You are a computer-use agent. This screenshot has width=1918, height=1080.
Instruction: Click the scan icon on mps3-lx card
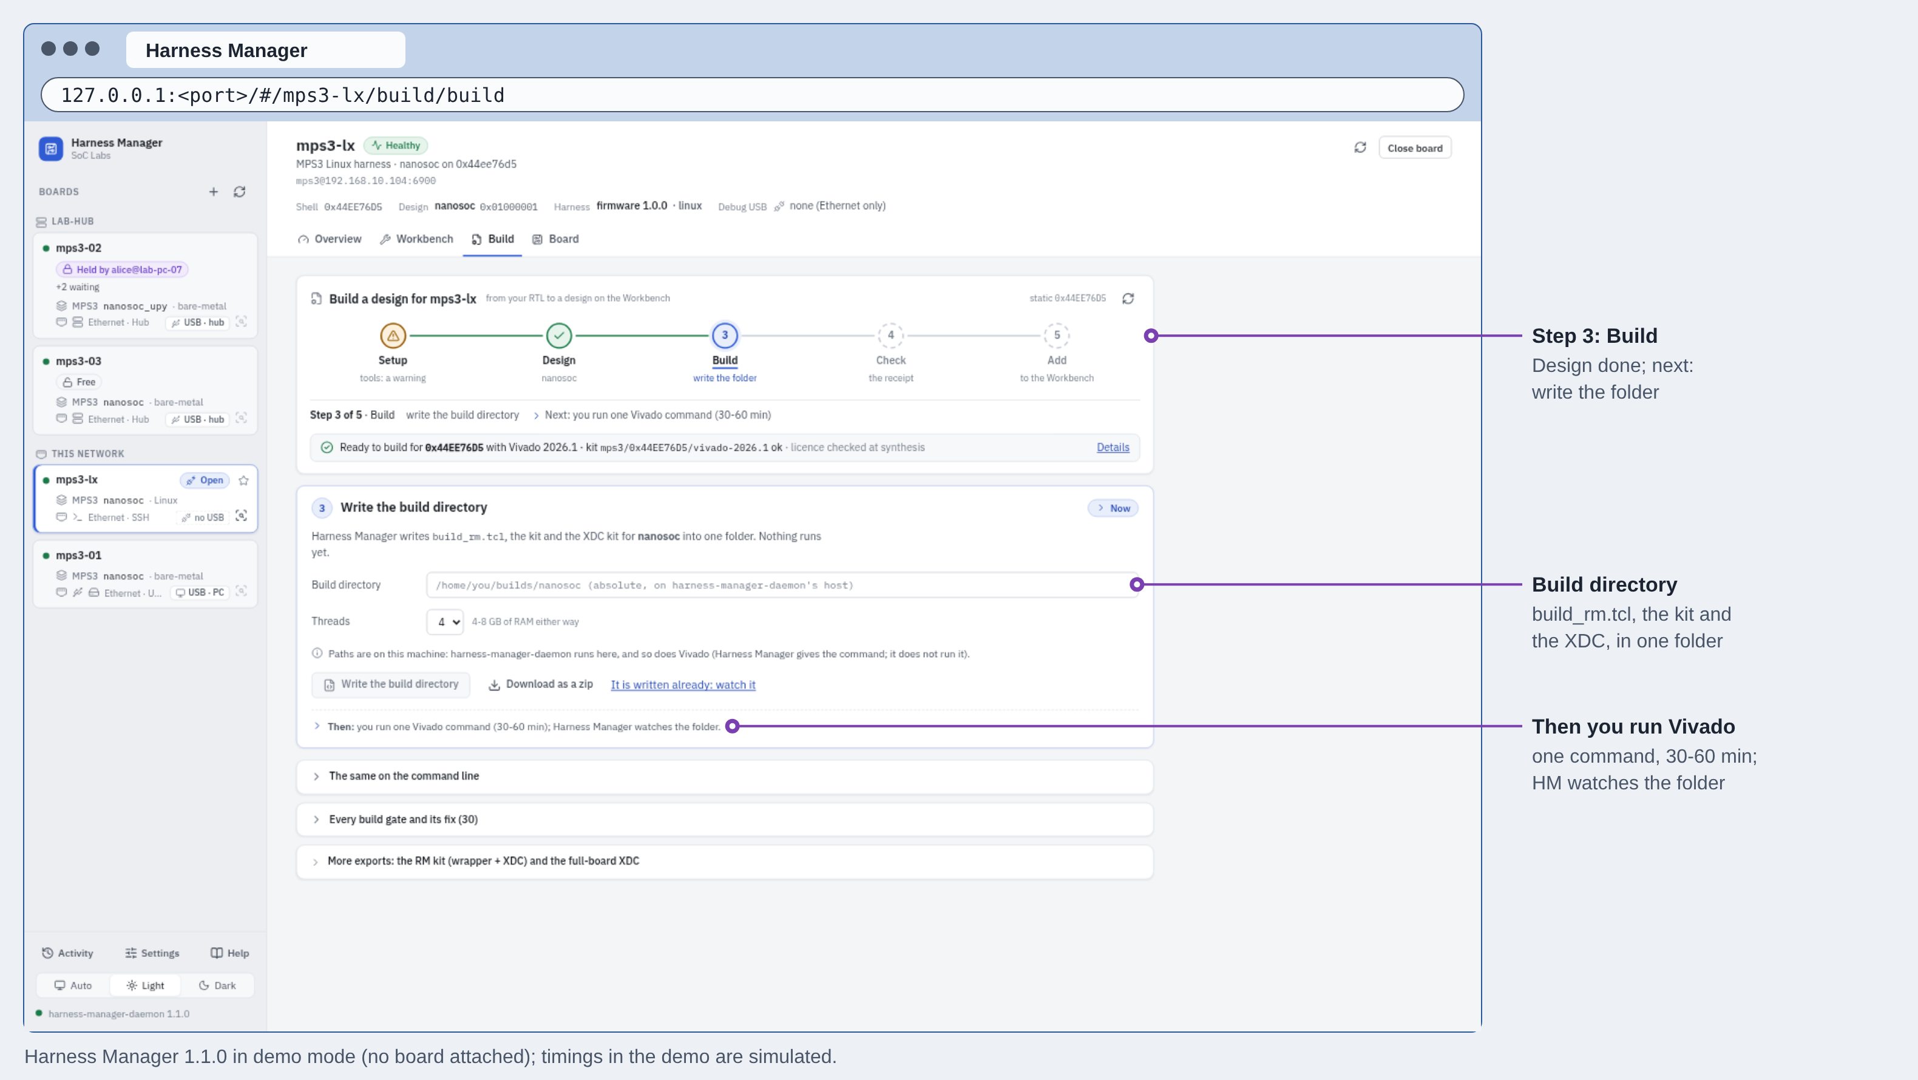click(x=241, y=516)
